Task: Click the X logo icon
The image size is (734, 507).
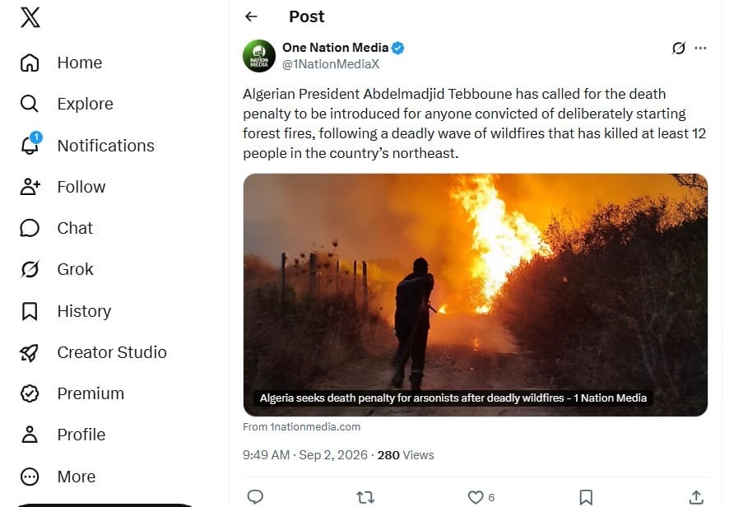Action: [x=30, y=17]
